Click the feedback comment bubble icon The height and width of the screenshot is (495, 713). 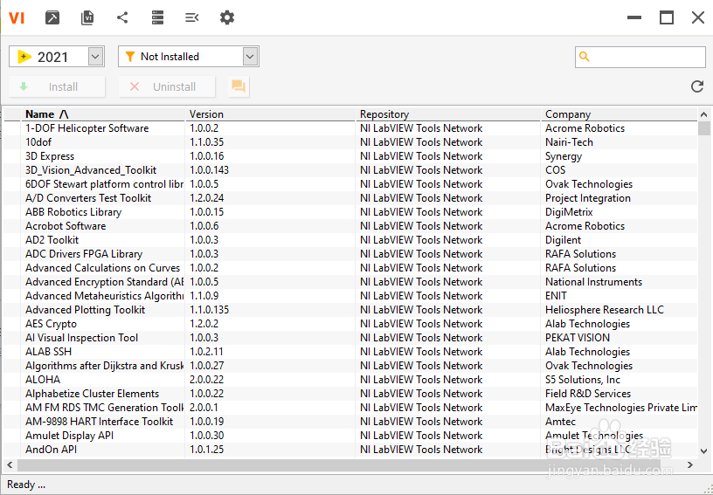(239, 86)
